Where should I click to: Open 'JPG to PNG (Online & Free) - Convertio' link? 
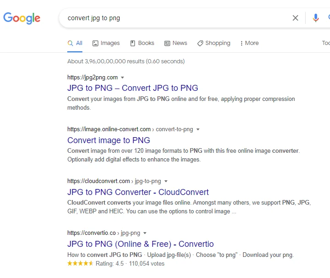pyautogui.click(x=141, y=244)
